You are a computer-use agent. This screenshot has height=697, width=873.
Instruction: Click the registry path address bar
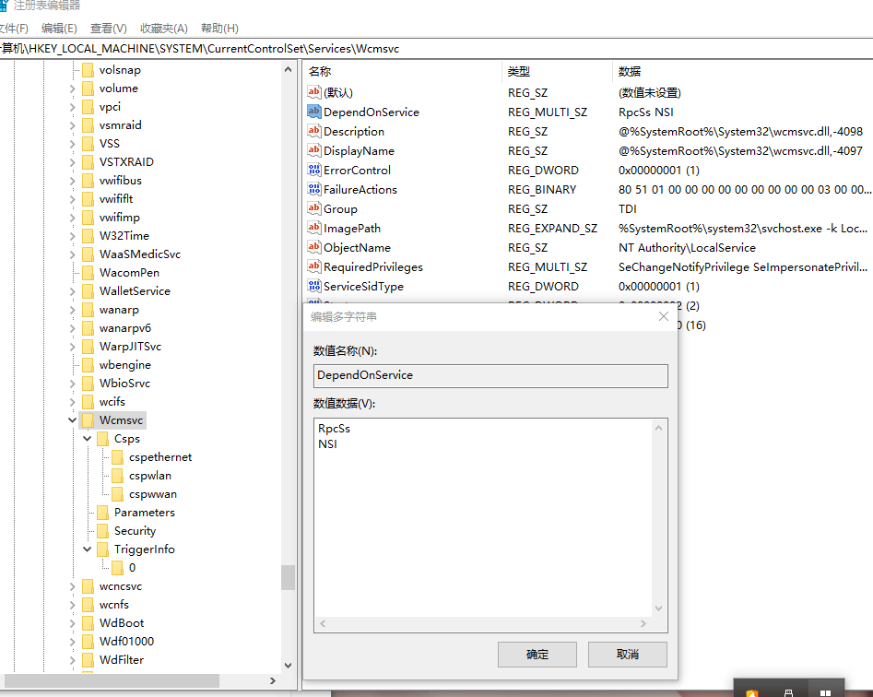(x=437, y=49)
